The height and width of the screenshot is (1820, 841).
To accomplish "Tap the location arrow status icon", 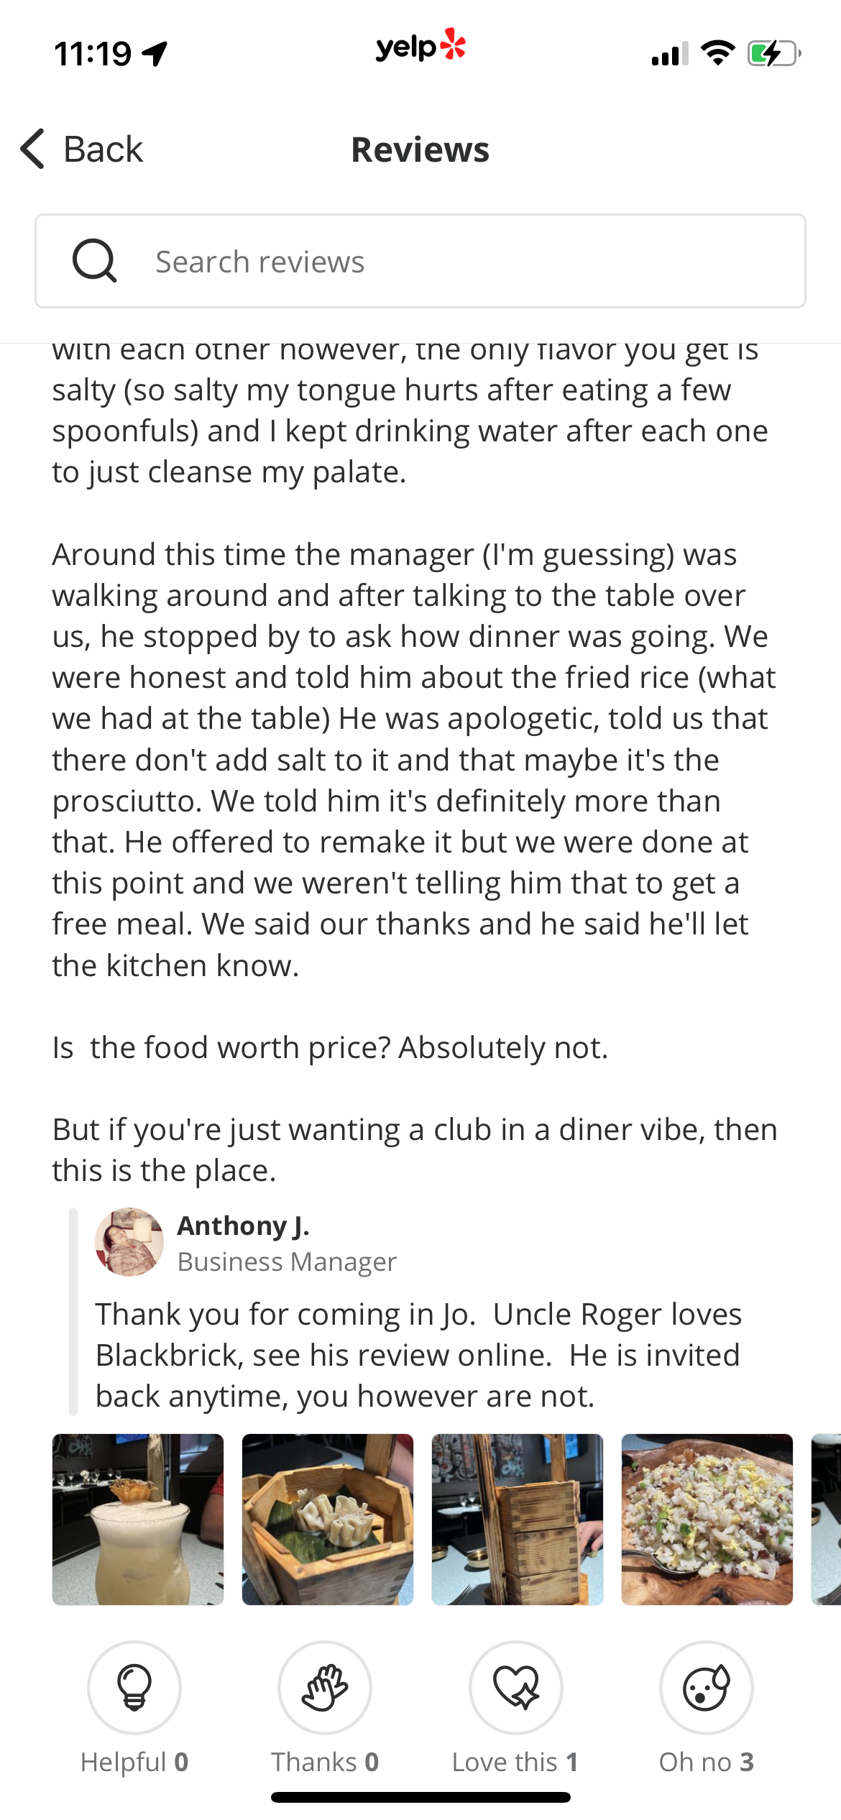I will pos(155,53).
